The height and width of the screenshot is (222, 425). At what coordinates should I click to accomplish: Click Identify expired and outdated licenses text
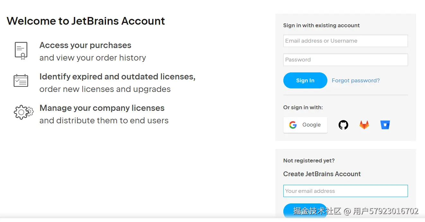117,77
